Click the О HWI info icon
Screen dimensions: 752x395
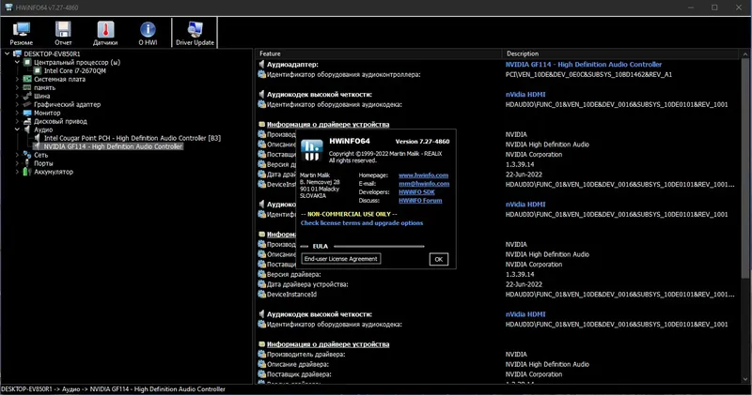click(148, 34)
